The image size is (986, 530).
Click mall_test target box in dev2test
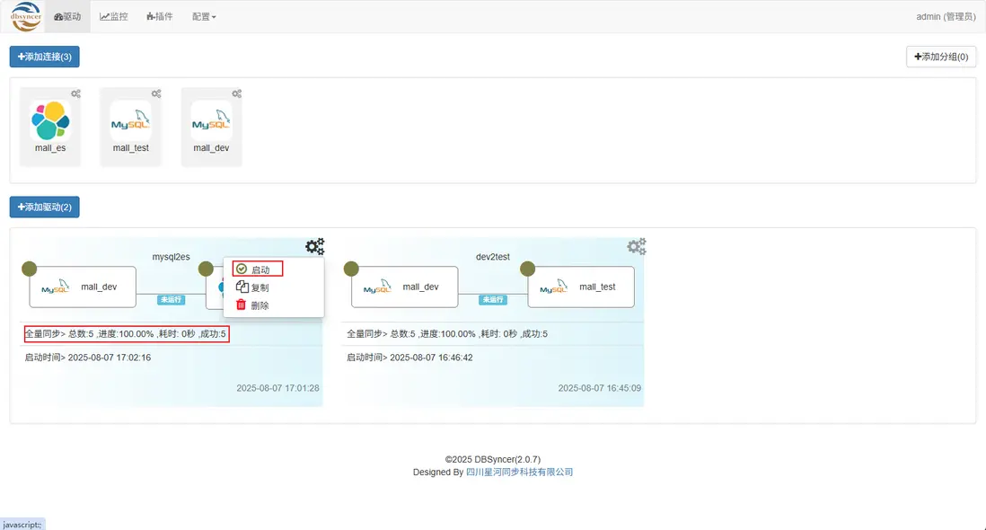pyautogui.click(x=581, y=287)
